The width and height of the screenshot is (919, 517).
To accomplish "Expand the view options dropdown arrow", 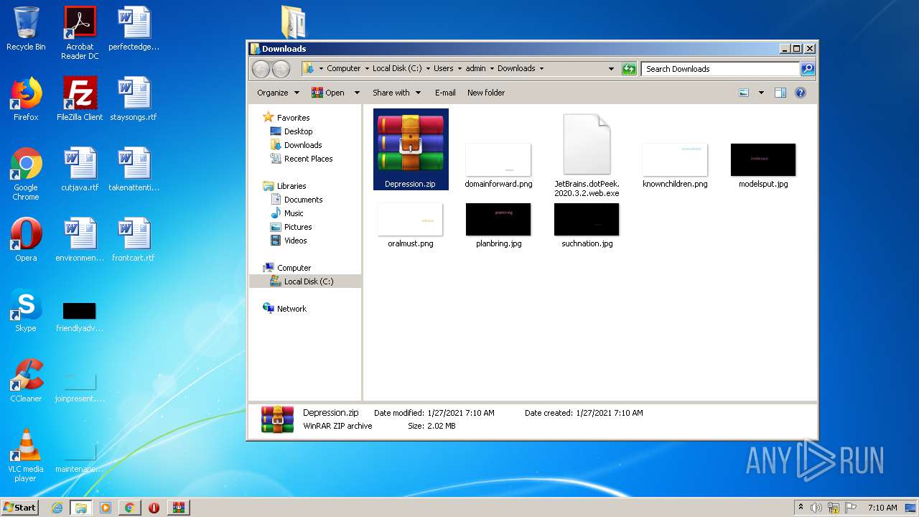I will click(761, 93).
